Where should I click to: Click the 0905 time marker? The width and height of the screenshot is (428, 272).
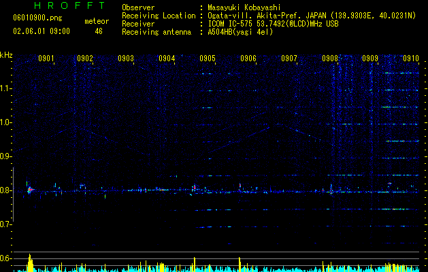click(208, 58)
